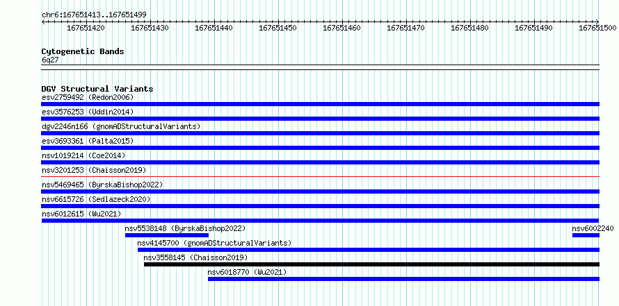Click ruler position 167651460
Image resolution: width=619 pixels, height=306 pixels.
[342, 28]
